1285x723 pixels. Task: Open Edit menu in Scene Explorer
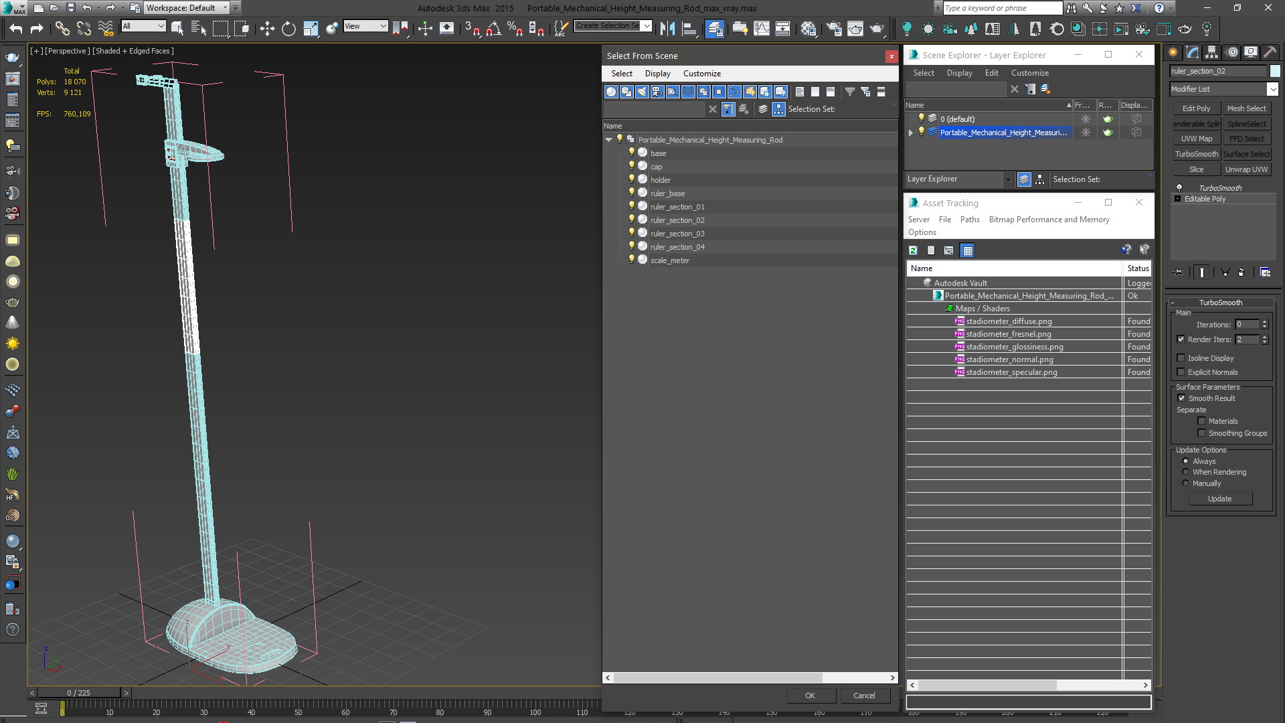pos(991,73)
